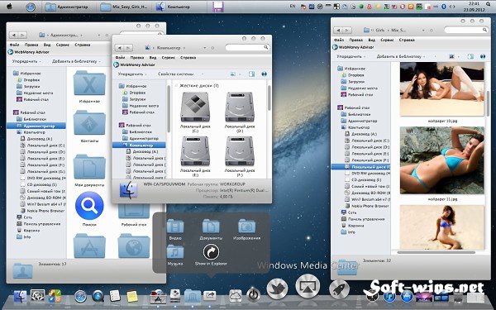Click Show in Explorer arrow icon
The image size is (496, 310).
point(211,252)
